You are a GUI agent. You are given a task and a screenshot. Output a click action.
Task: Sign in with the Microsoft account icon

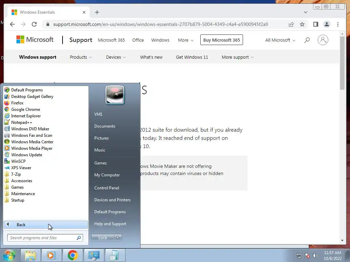click(x=323, y=40)
